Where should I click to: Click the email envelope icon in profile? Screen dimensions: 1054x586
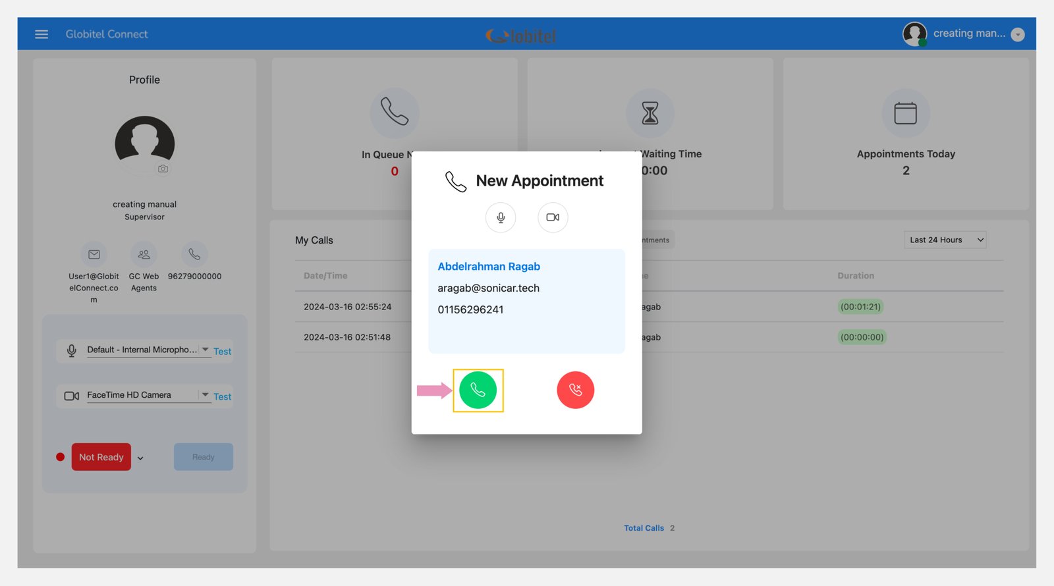(x=94, y=255)
